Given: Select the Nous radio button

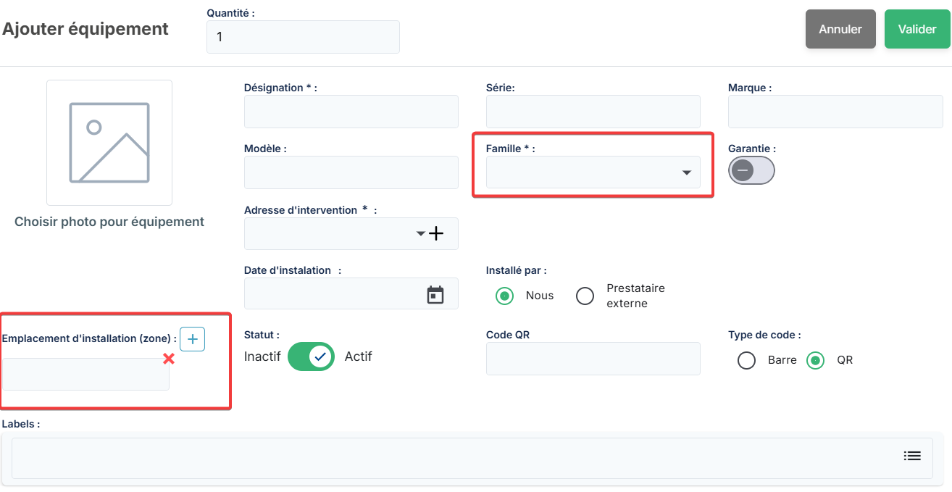Looking at the screenshot, I should point(505,296).
